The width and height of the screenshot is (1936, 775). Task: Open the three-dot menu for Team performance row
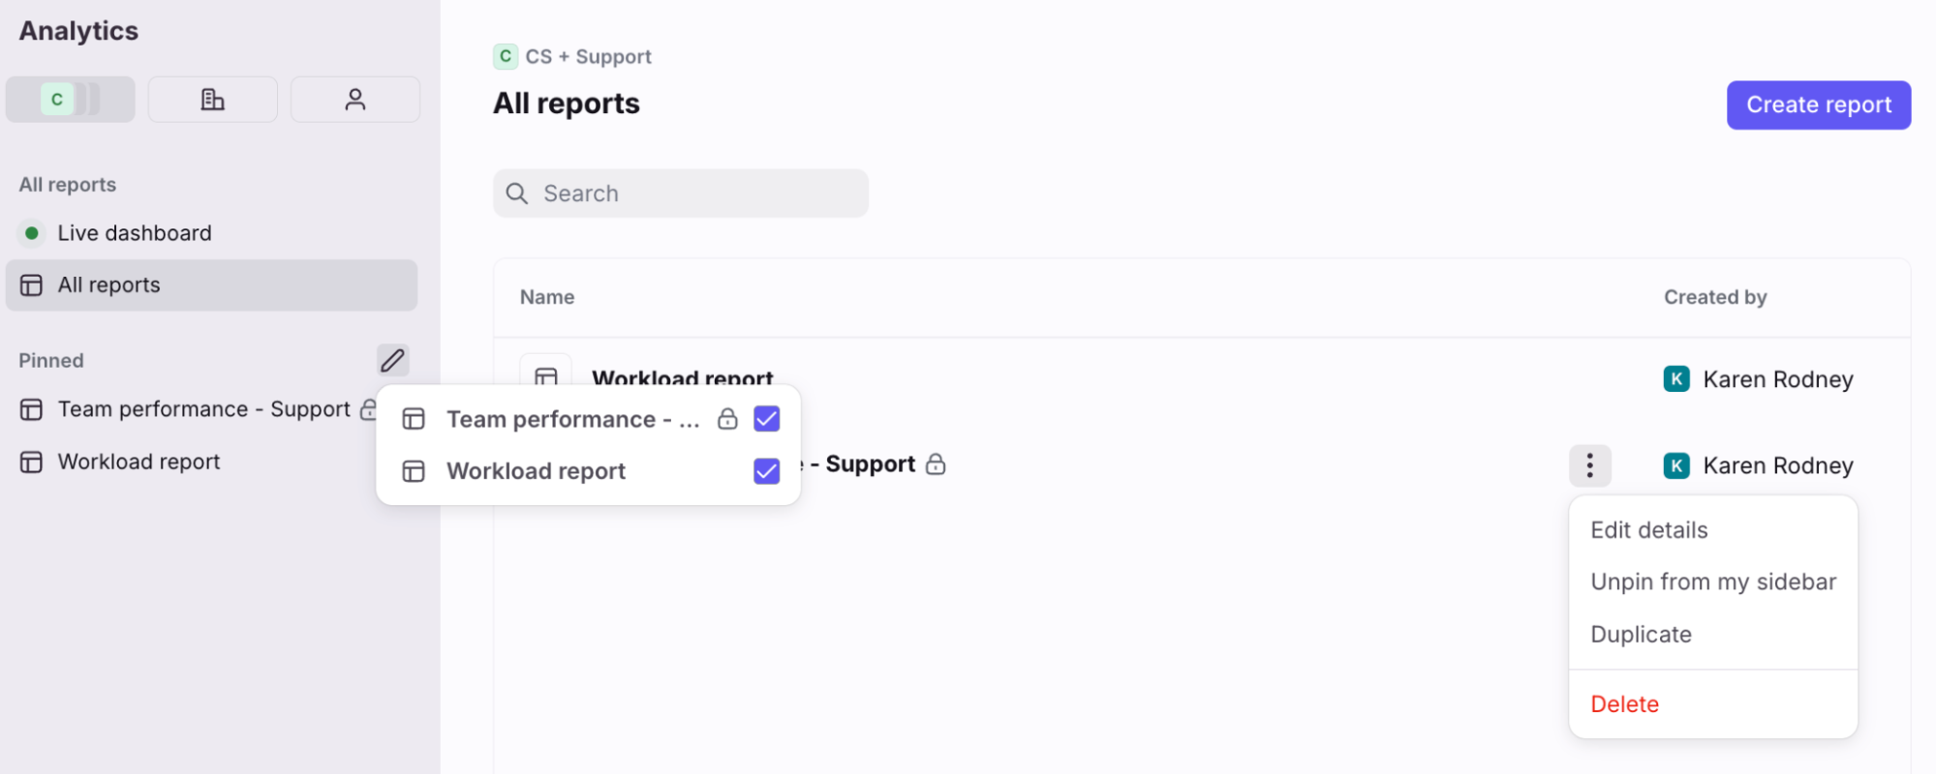pyautogui.click(x=1589, y=465)
